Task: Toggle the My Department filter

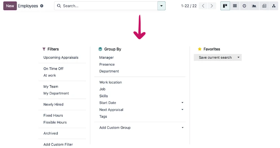Action: click(x=56, y=93)
